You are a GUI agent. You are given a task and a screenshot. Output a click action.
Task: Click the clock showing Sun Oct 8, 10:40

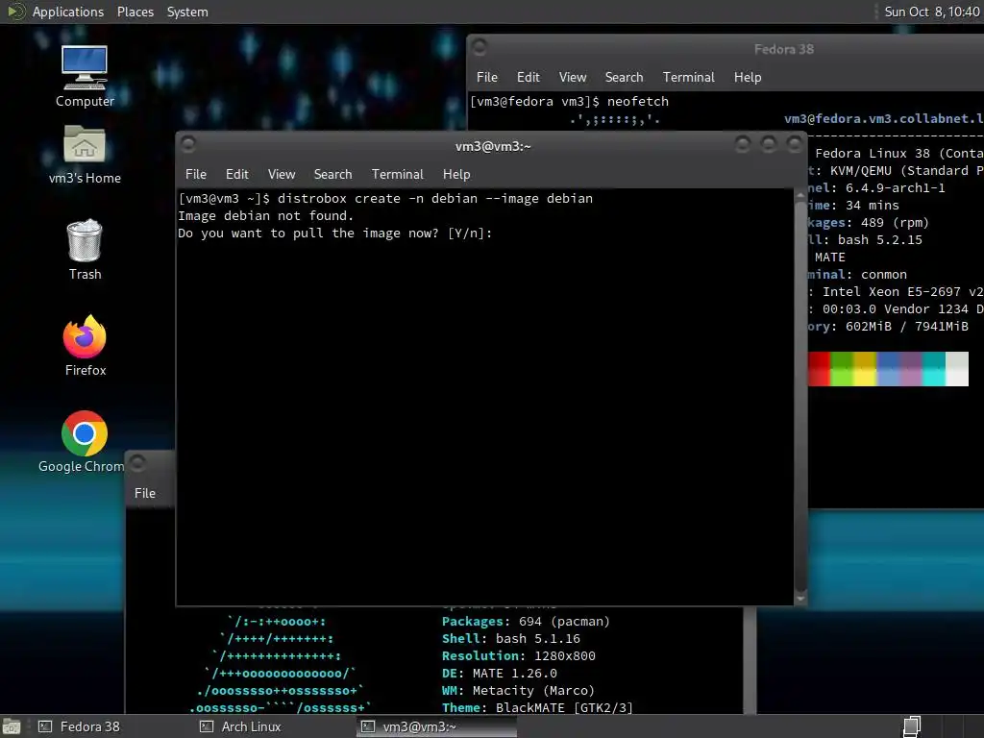[x=931, y=12]
